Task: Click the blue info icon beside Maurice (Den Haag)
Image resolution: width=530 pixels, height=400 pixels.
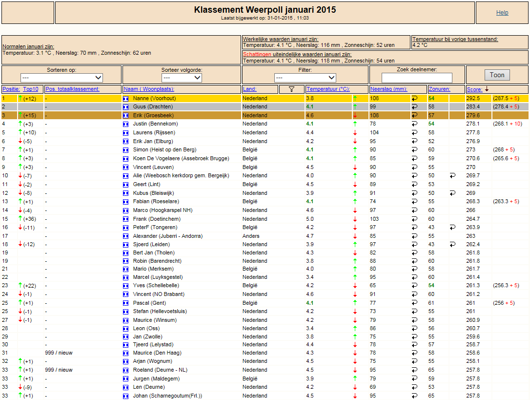Action: [x=126, y=353]
